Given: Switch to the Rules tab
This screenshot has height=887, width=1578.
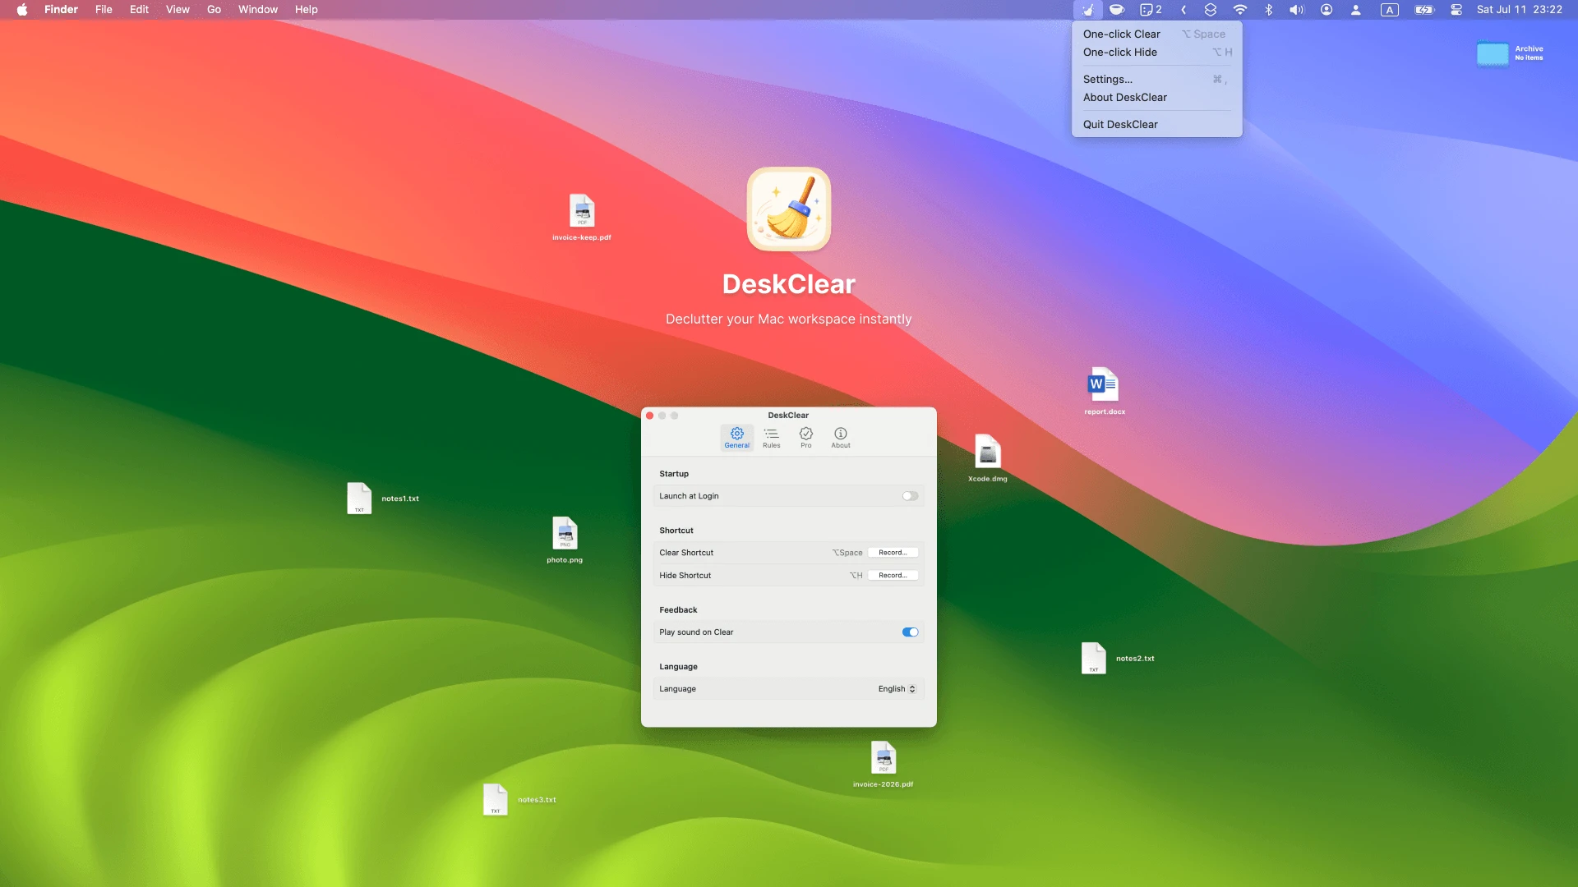Looking at the screenshot, I should 771,437.
